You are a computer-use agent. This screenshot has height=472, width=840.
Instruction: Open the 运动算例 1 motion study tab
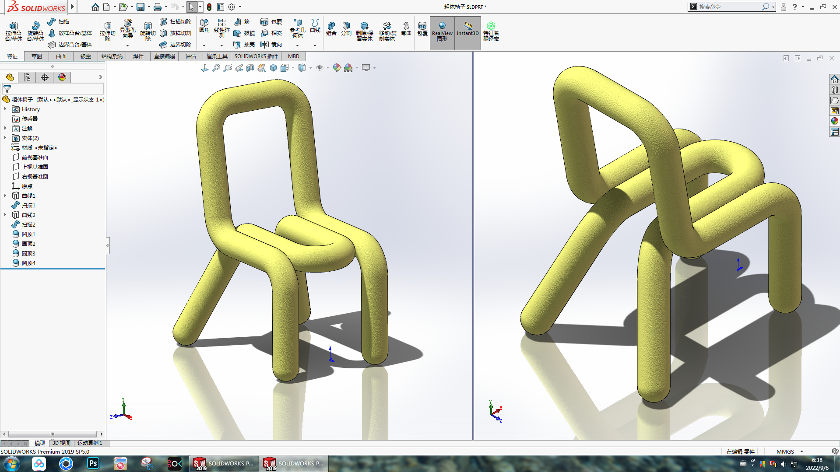click(90, 443)
